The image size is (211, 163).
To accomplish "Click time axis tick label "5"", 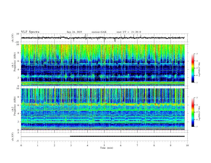I will 104,145.
